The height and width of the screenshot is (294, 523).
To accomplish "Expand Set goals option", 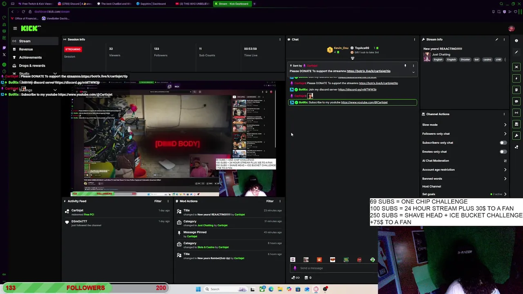I will [505, 194].
